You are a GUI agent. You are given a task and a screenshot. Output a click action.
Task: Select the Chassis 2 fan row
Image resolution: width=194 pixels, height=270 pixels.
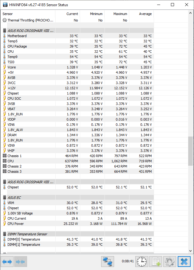(x=77, y=166)
